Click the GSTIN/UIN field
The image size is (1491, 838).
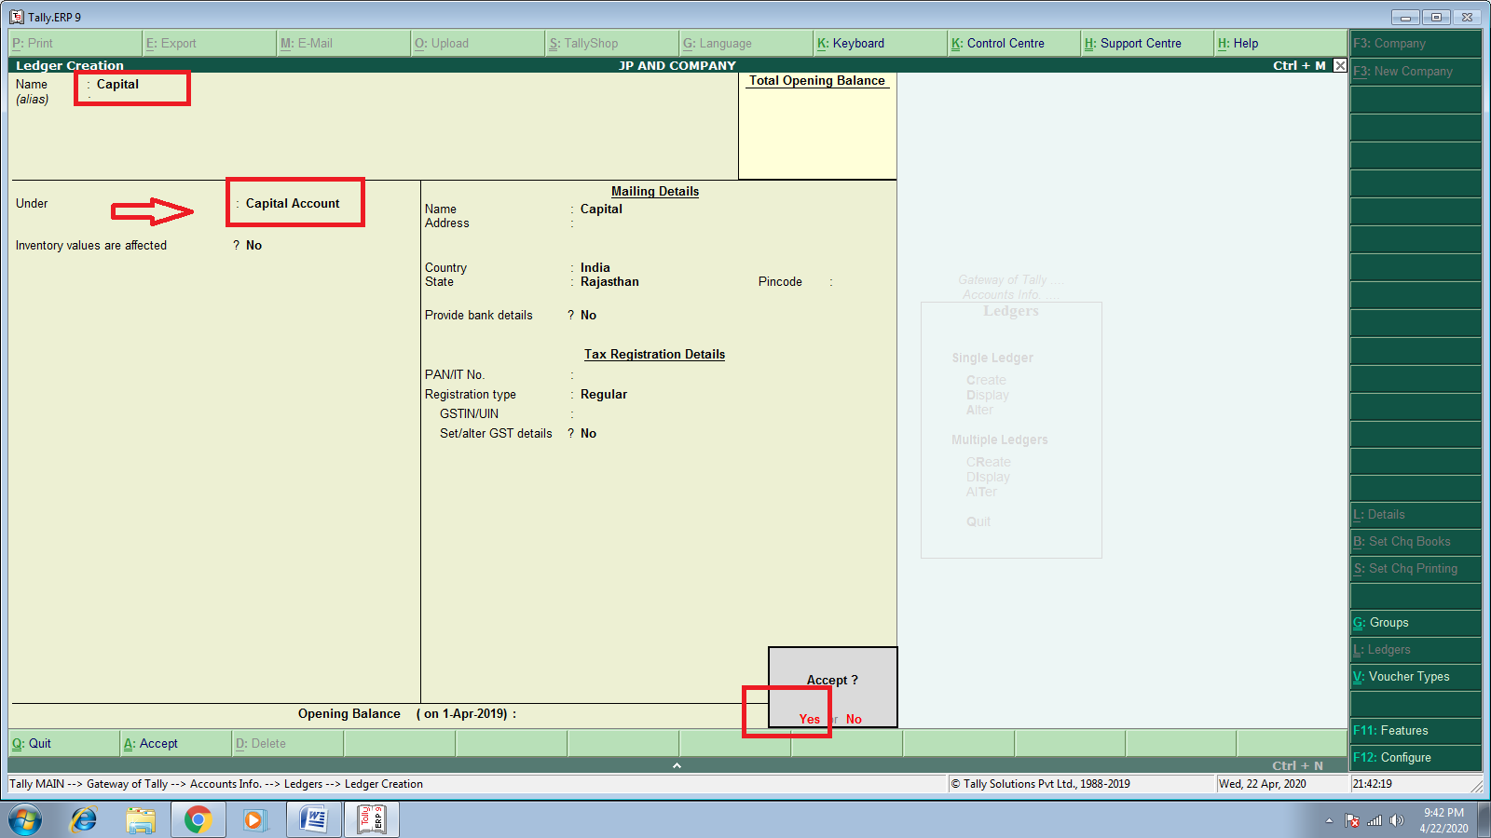652,413
